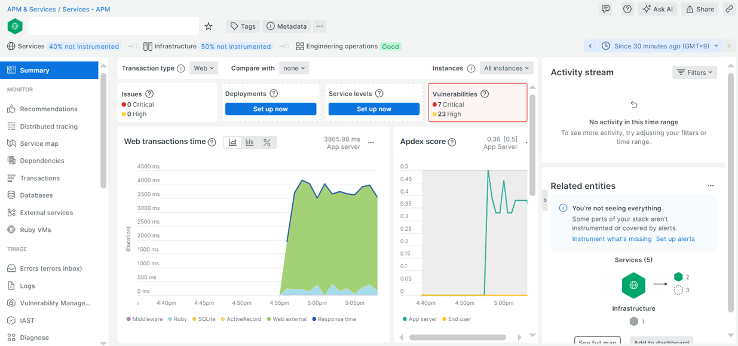Click Set up now under Service levels
This screenshot has height=346, width=738.
pos(374,109)
